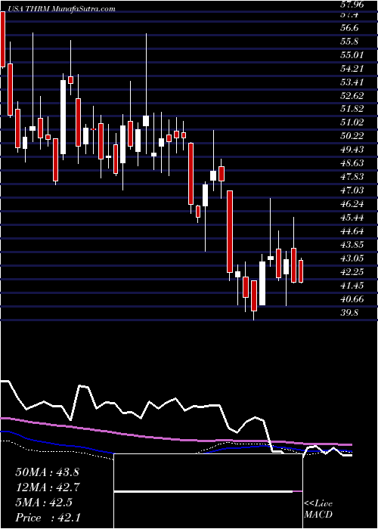The image size is (378, 529).
Task: Click the 50MA : 43.8 readout
Action: click(x=47, y=472)
